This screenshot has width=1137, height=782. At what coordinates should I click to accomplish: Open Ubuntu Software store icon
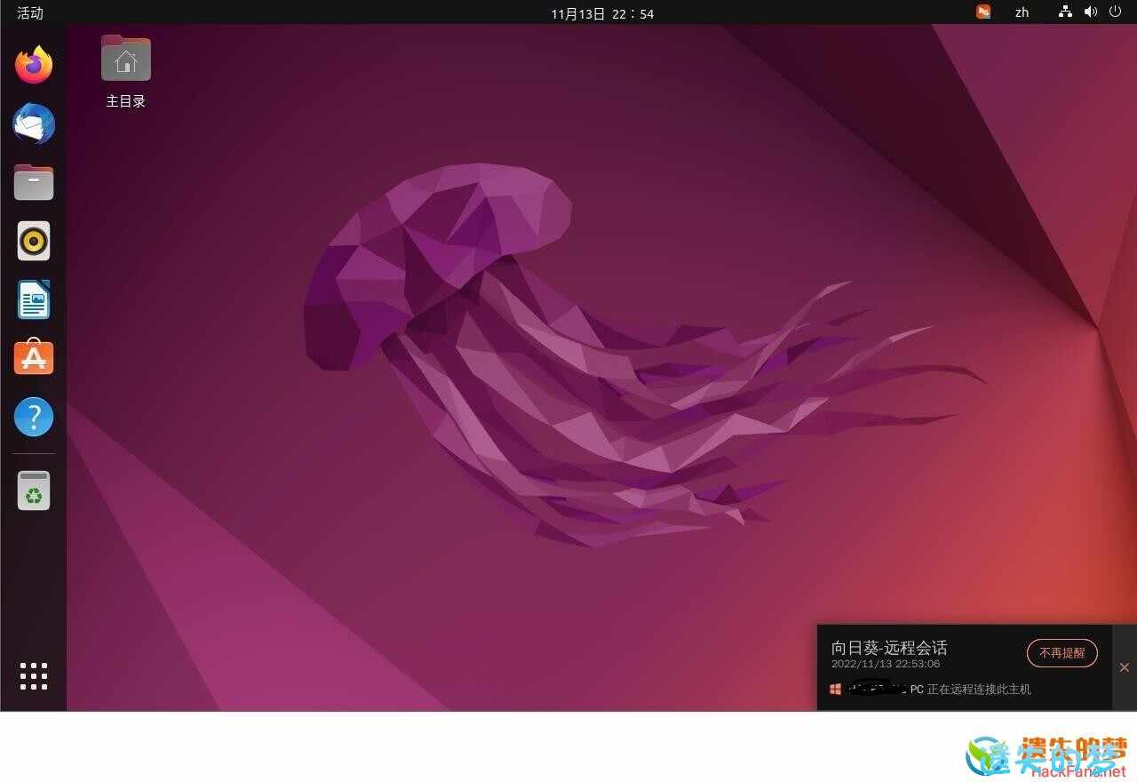tap(34, 357)
